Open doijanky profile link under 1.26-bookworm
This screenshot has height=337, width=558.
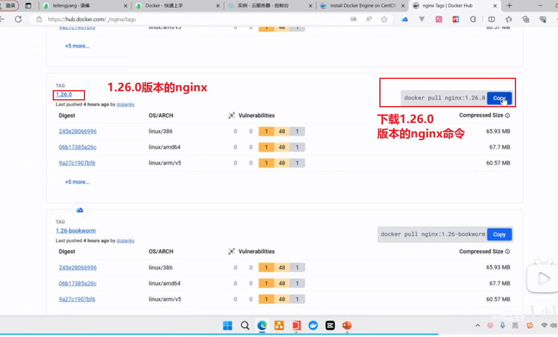pos(125,241)
